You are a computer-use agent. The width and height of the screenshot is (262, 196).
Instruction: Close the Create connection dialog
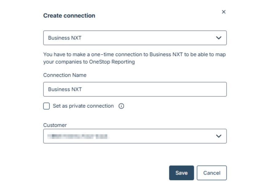(x=224, y=12)
